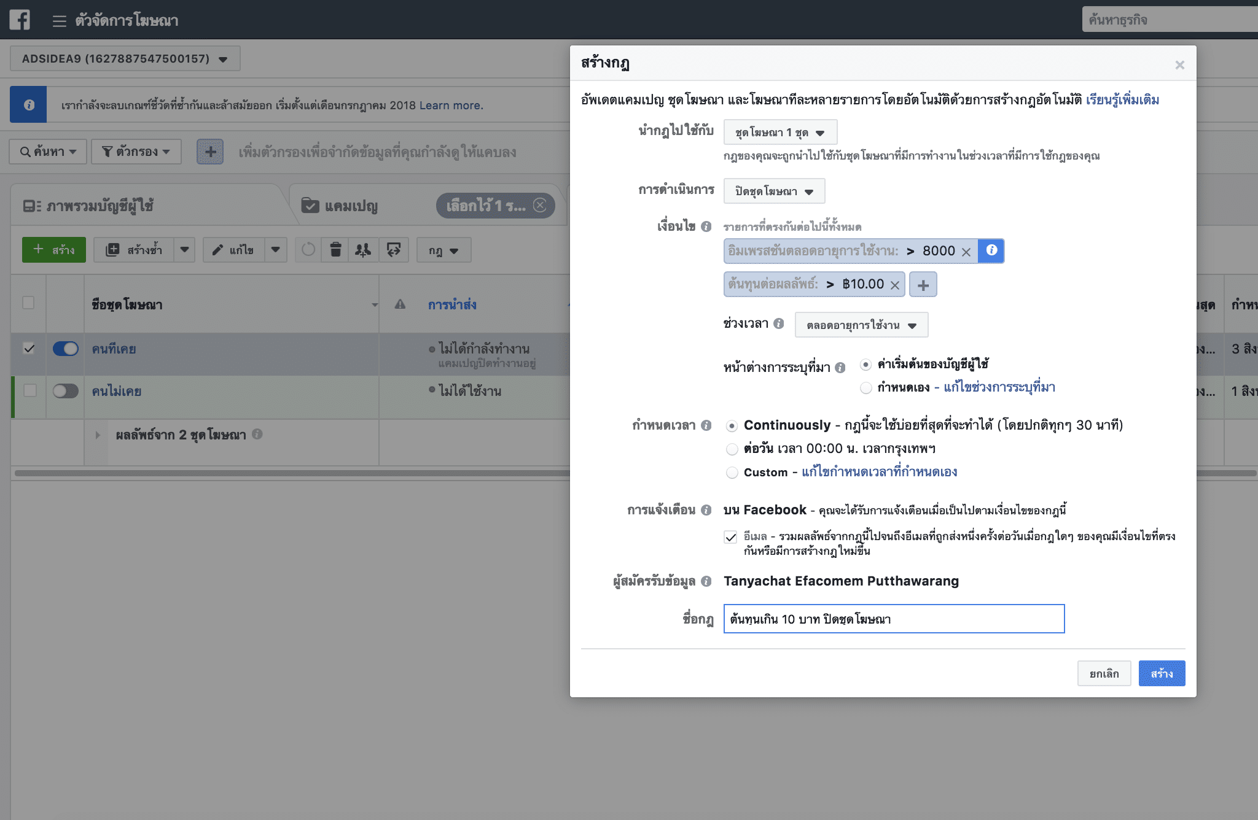
Task: Toggle off the คนที่เคย ad set switch
Action: pyautogui.click(x=66, y=349)
